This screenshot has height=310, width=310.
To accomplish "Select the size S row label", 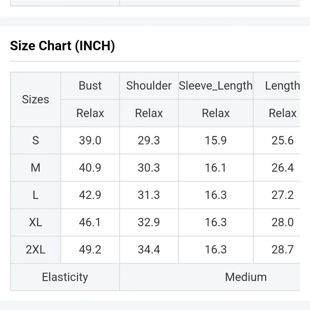I will pyautogui.click(x=35, y=140).
